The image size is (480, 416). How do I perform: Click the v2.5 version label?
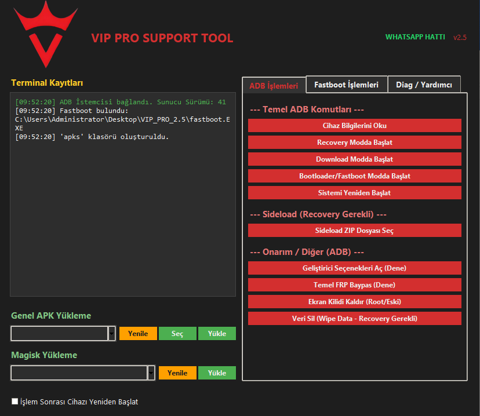460,37
